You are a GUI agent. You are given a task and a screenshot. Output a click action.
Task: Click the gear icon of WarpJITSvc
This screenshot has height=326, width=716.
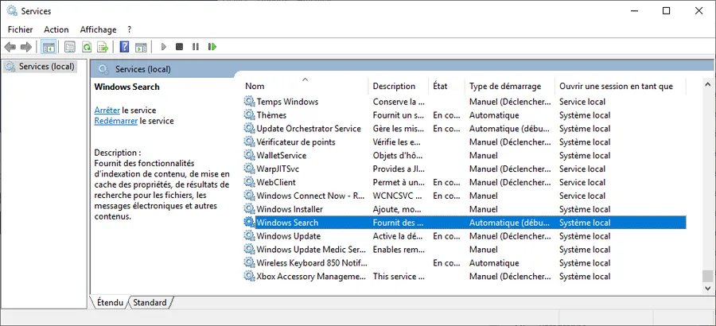pyautogui.click(x=249, y=169)
